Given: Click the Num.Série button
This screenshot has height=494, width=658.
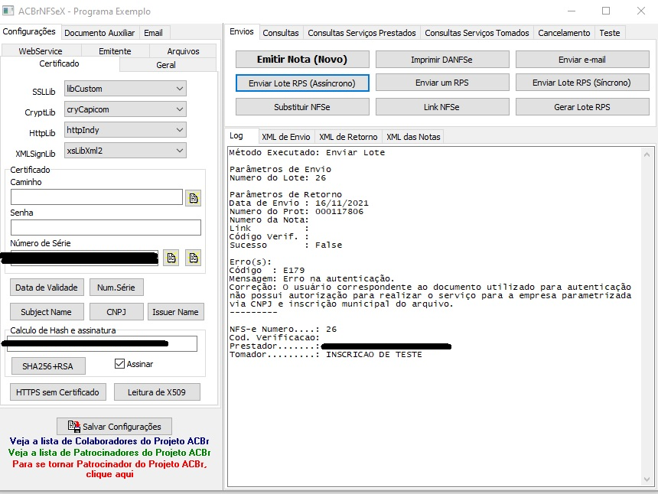Looking at the screenshot, I should (x=116, y=288).
